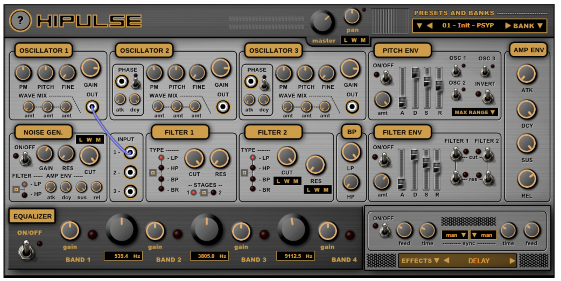Click L W M button under pan
The height and width of the screenshot is (281, 561).
click(x=355, y=40)
